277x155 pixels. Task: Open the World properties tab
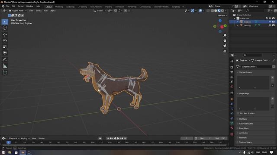[x=232, y=87]
